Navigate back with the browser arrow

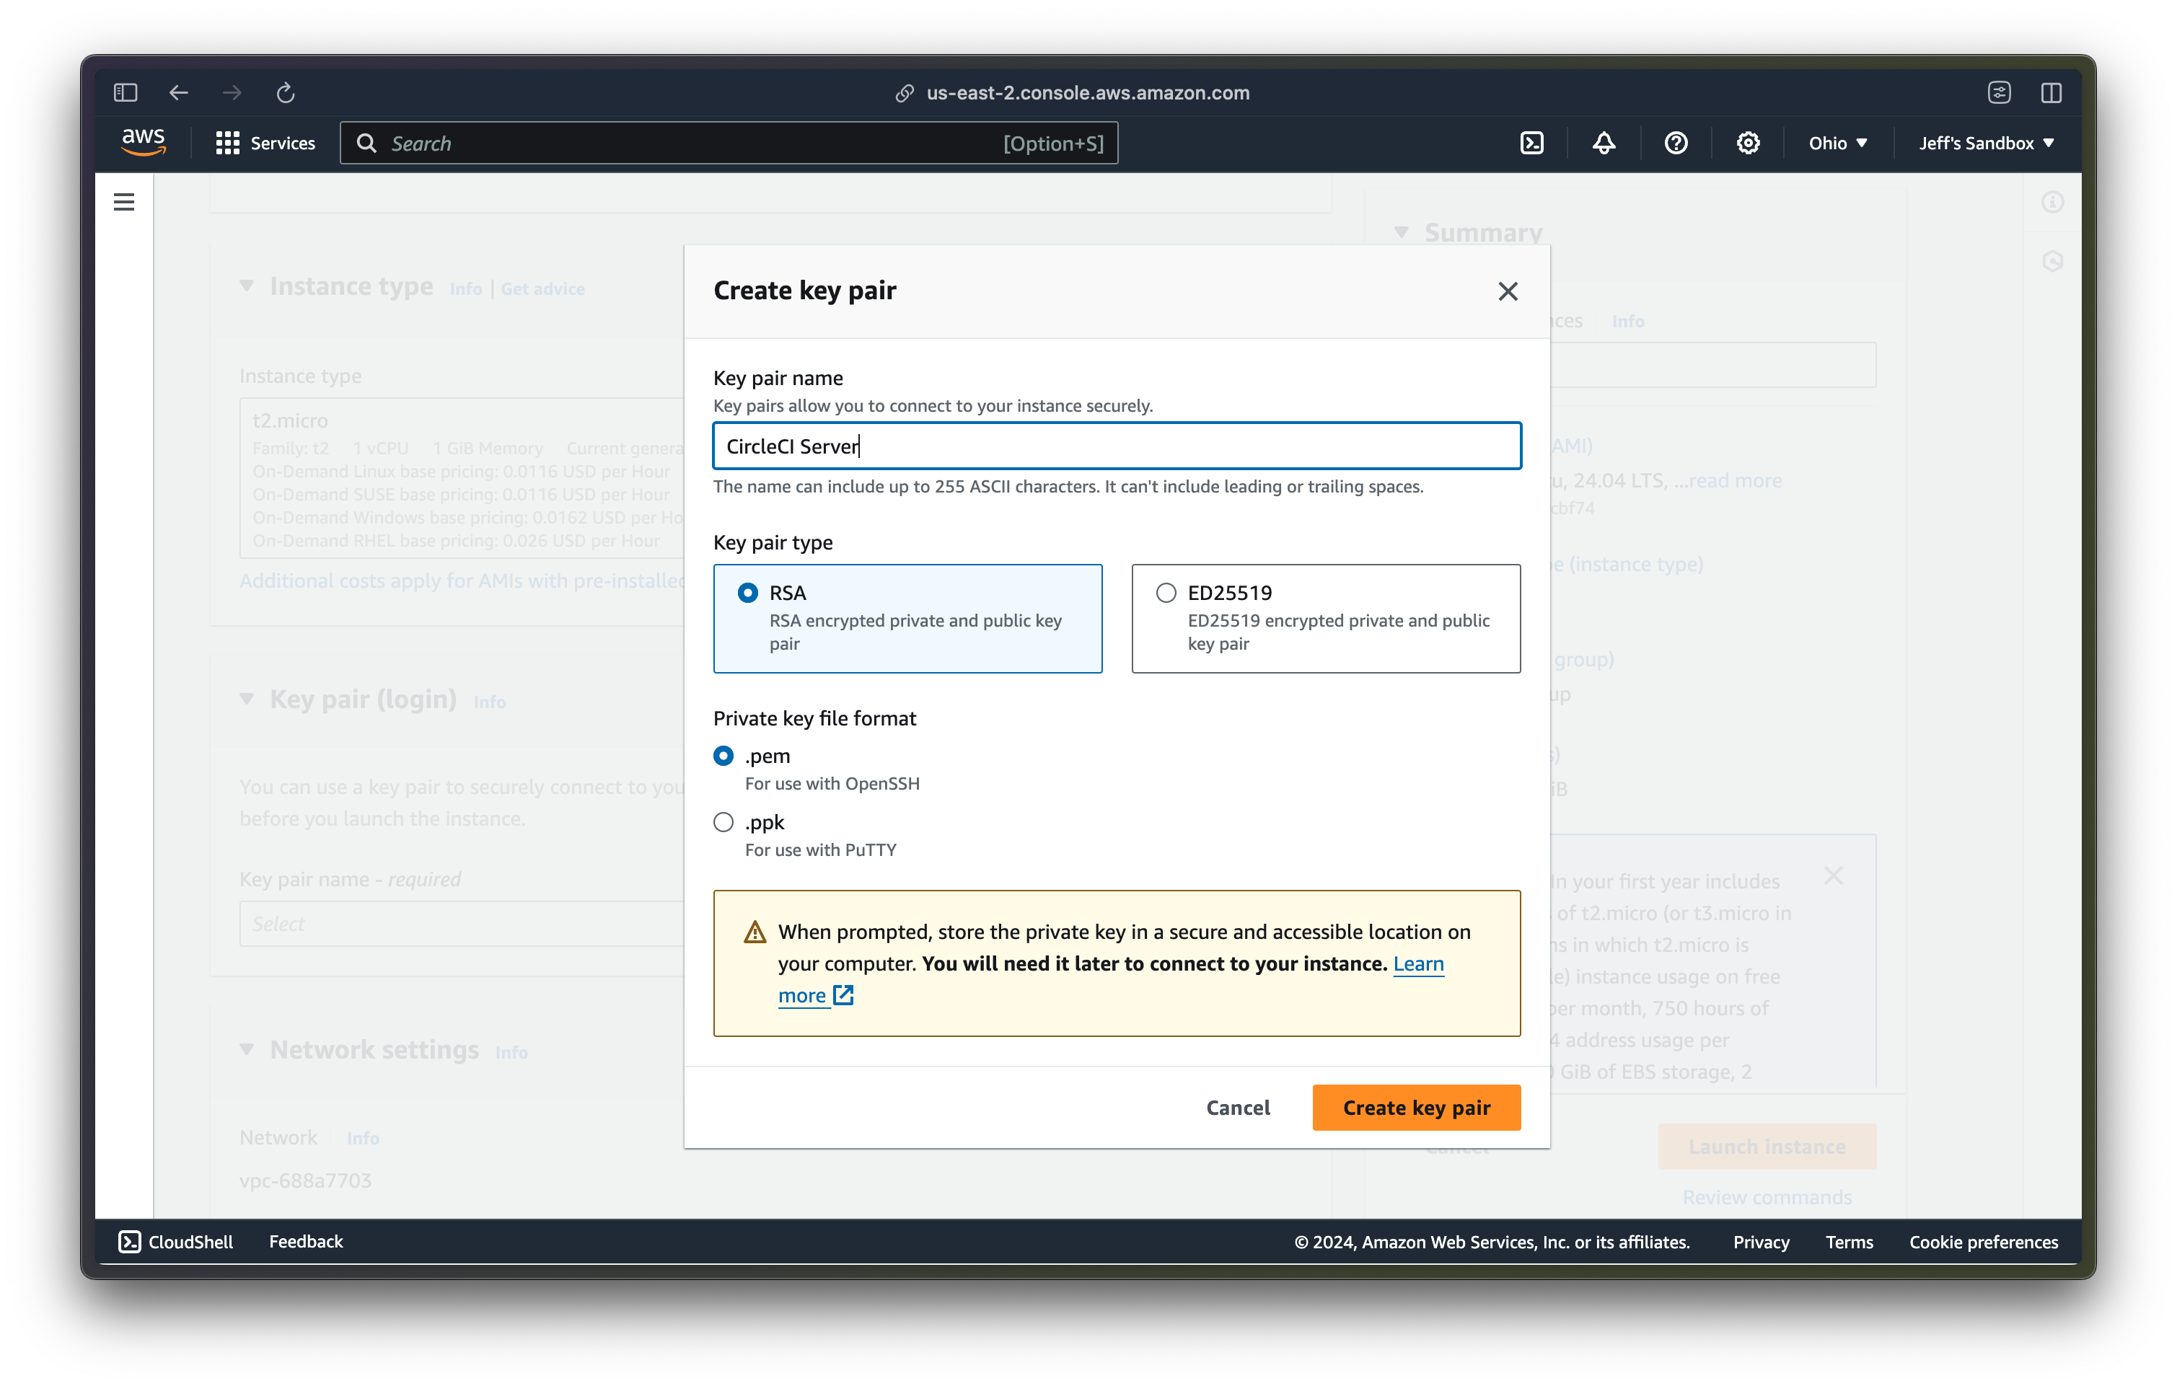click(178, 92)
